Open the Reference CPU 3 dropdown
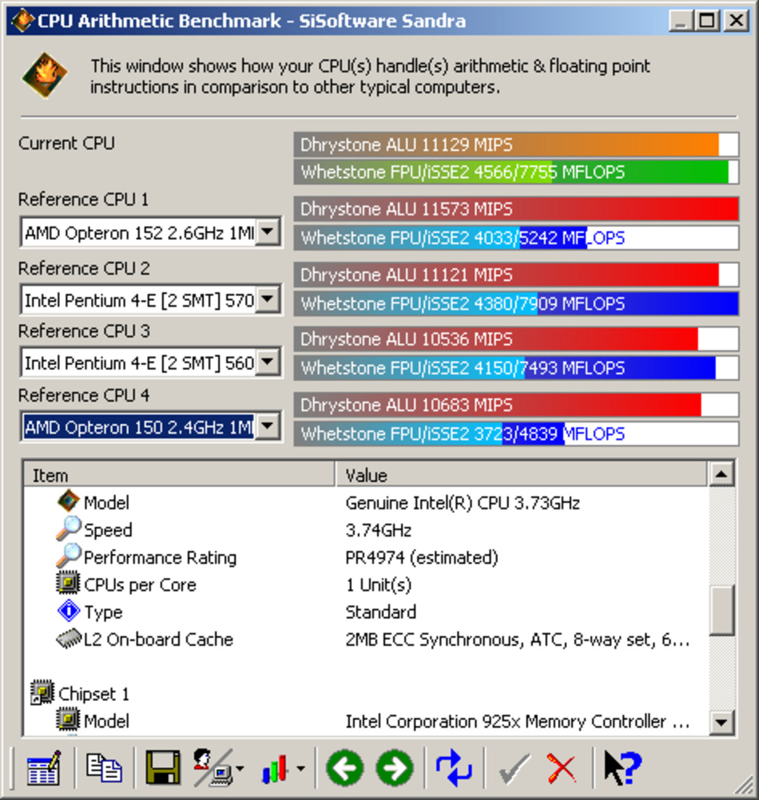Viewport: 759px width, 800px height. pos(268,362)
